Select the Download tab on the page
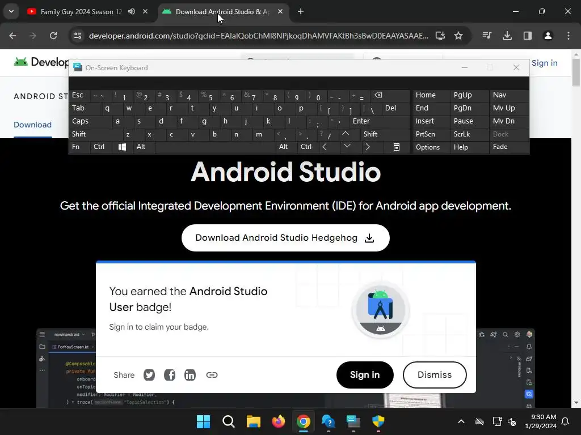The height and width of the screenshot is (435, 581). (x=32, y=125)
